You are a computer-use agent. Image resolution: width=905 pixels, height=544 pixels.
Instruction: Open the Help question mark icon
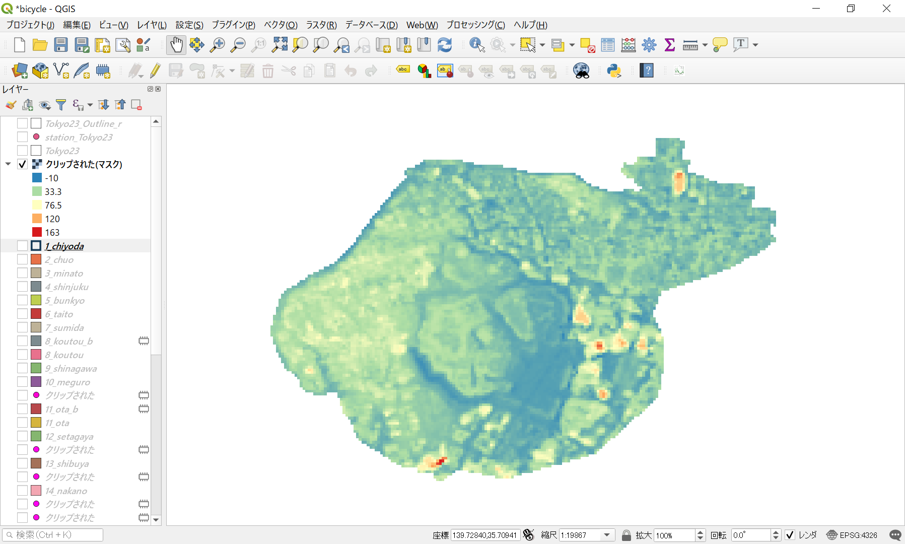click(647, 71)
